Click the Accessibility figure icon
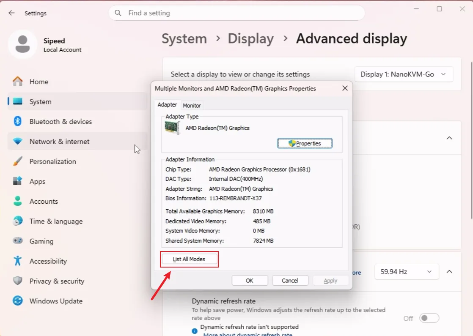Screen dimensions: 473x336 tap(17, 261)
